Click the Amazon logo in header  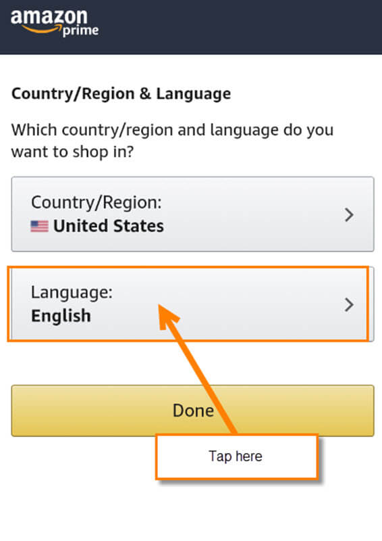tap(55, 23)
